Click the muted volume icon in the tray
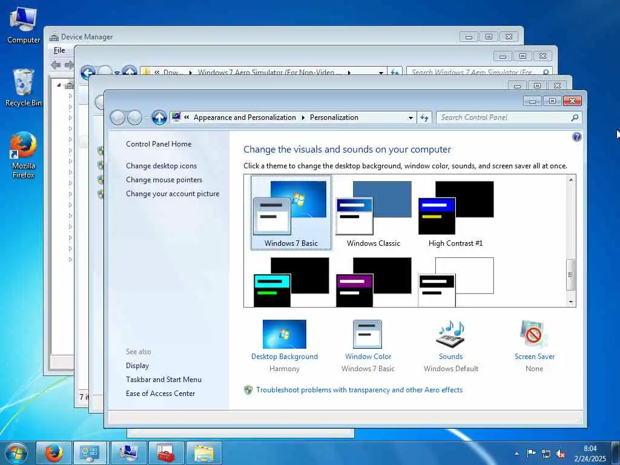The height and width of the screenshot is (465, 620). click(560, 453)
